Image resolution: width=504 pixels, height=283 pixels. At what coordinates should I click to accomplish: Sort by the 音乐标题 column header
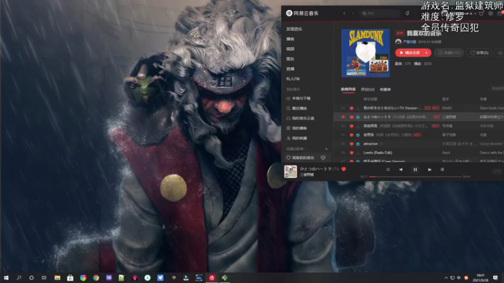pos(370,99)
